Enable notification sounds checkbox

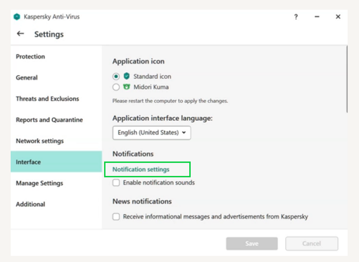pos(116,183)
